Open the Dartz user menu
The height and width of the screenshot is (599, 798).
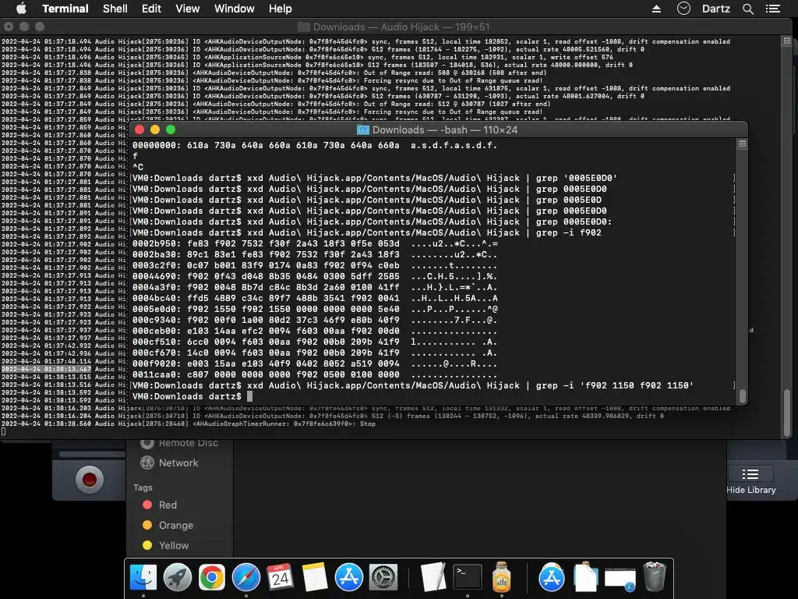point(715,9)
